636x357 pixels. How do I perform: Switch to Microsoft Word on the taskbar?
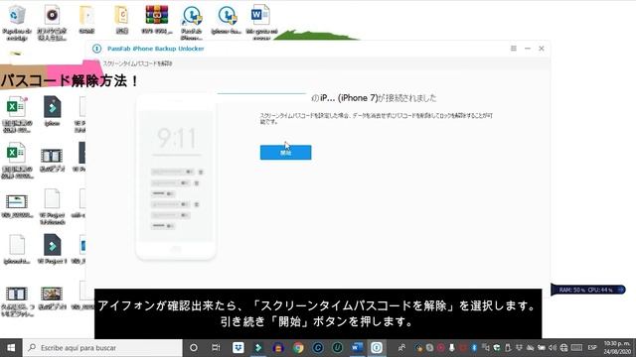pyautogui.click(x=357, y=348)
